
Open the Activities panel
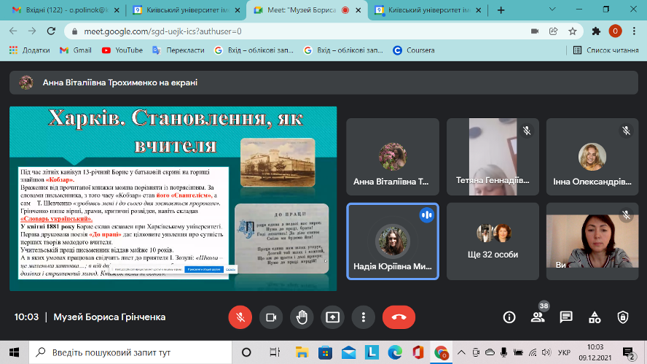(x=595, y=317)
